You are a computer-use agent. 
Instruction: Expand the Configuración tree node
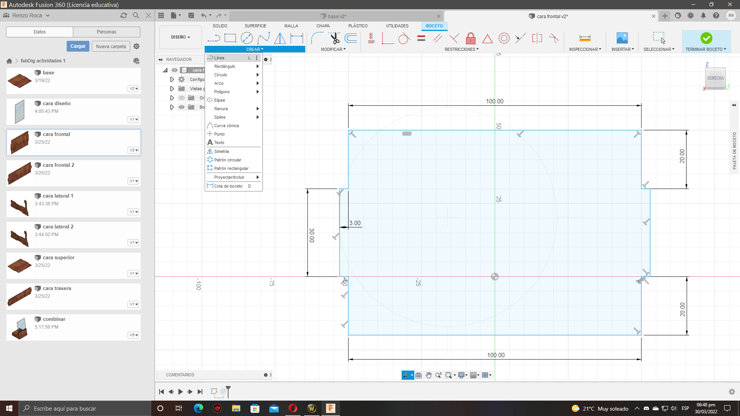[172, 79]
